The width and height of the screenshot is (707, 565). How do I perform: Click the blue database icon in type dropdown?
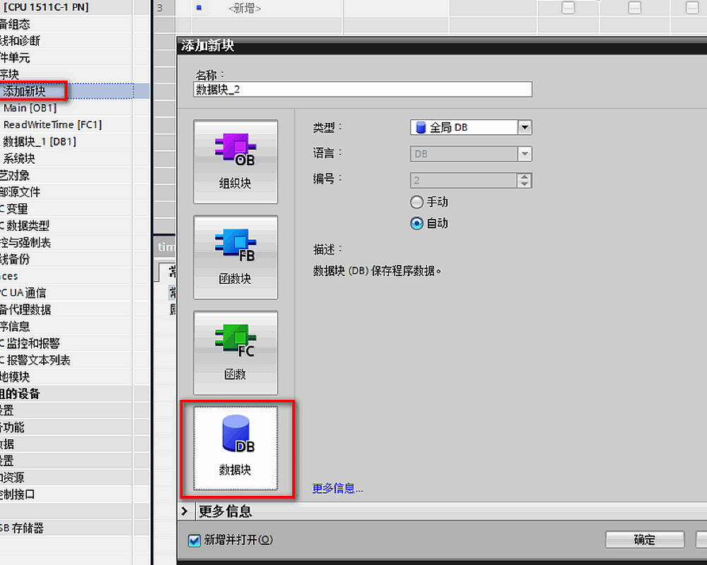tap(421, 128)
